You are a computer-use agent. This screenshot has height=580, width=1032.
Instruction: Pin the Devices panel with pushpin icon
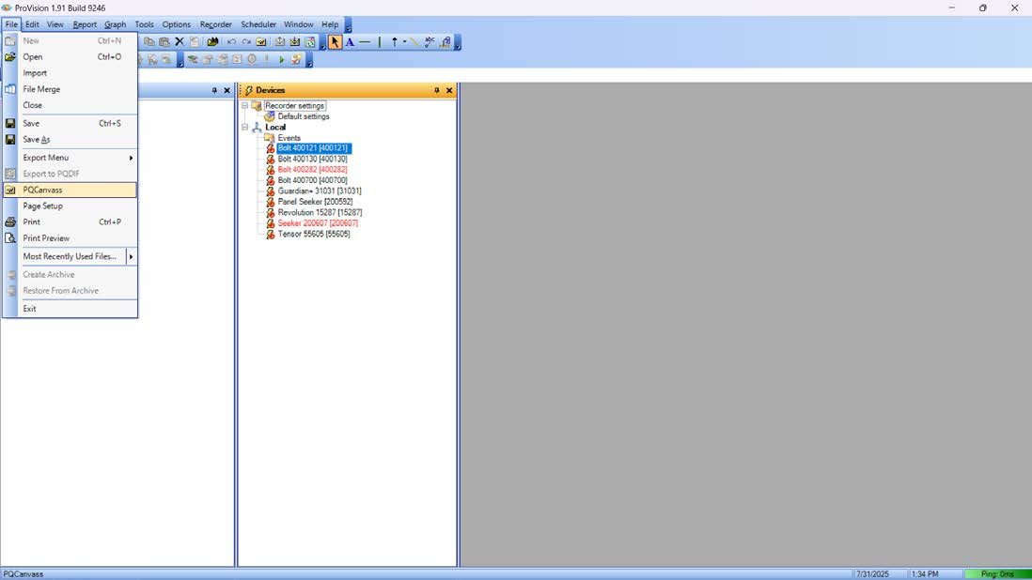[436, 91]
